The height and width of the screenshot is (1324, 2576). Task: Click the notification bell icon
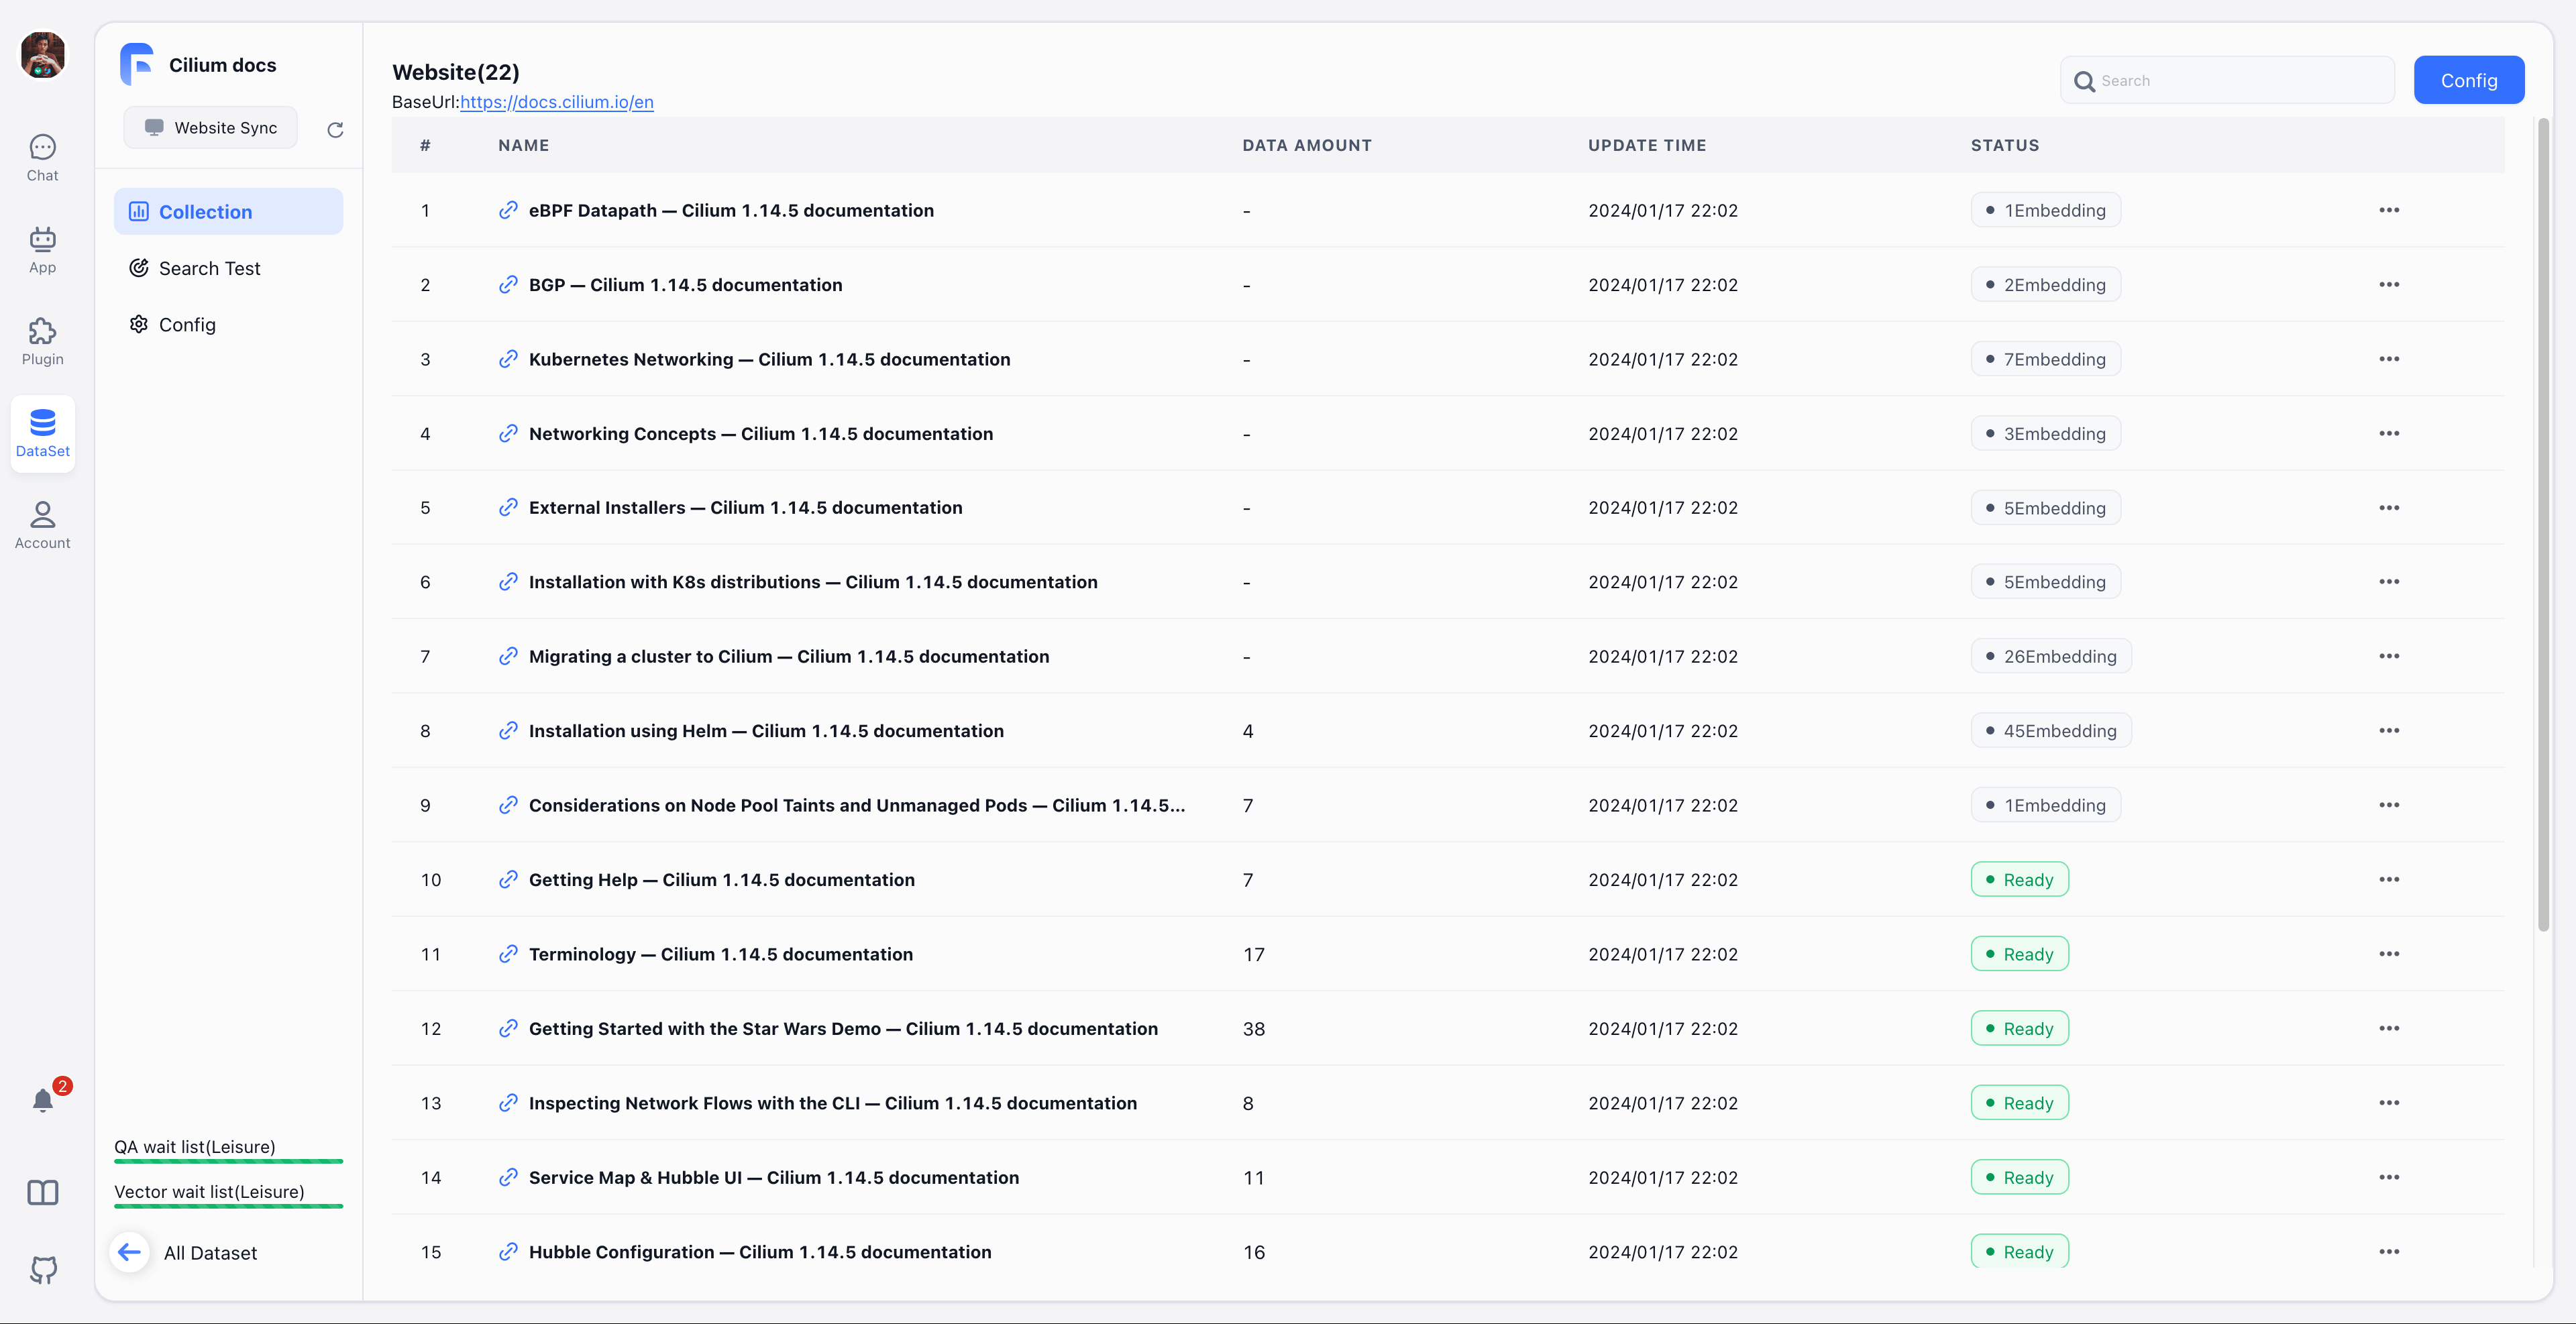click(x=42, y=1100)
